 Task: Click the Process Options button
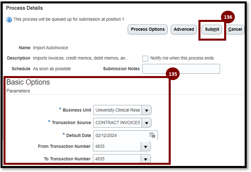148,29
